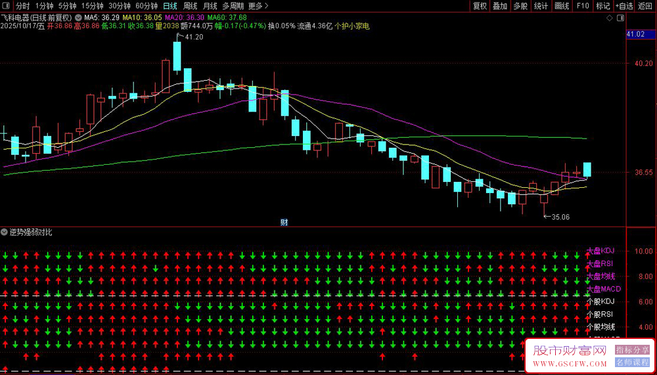Image resolution: width=657 pixels, height=375 pixels.
Task: Click the 个股RSI row label
Action: (600, 314)
